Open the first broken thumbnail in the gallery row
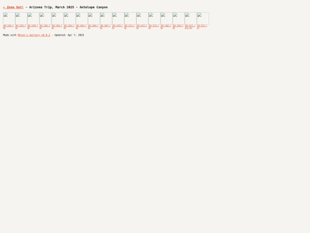The height and width of the screenshot is (233, 310). 9,18
